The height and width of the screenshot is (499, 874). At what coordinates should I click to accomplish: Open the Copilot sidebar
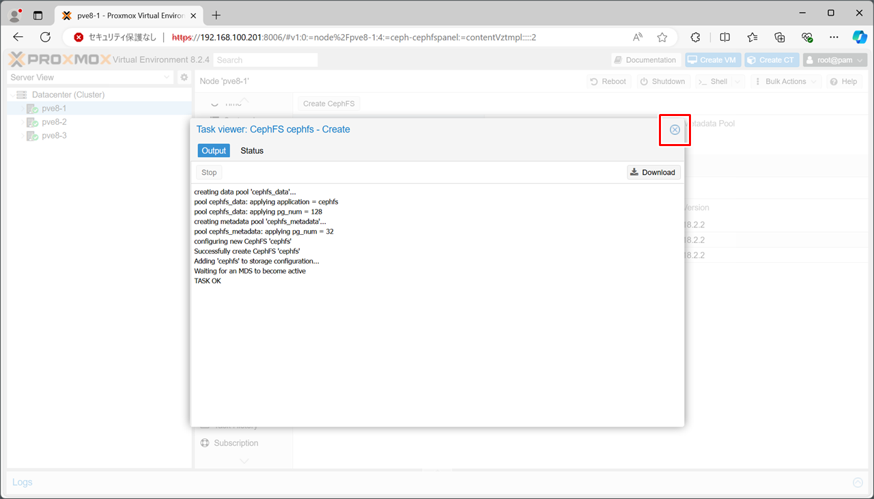point(859,38)
